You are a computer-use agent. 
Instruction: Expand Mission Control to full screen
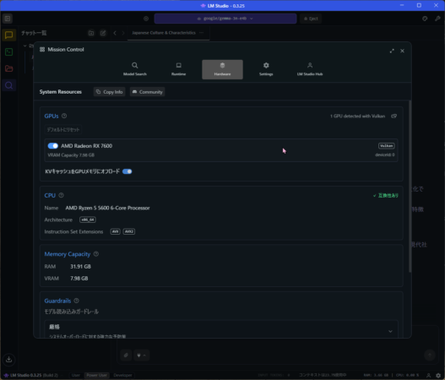(x=392, y=51)
